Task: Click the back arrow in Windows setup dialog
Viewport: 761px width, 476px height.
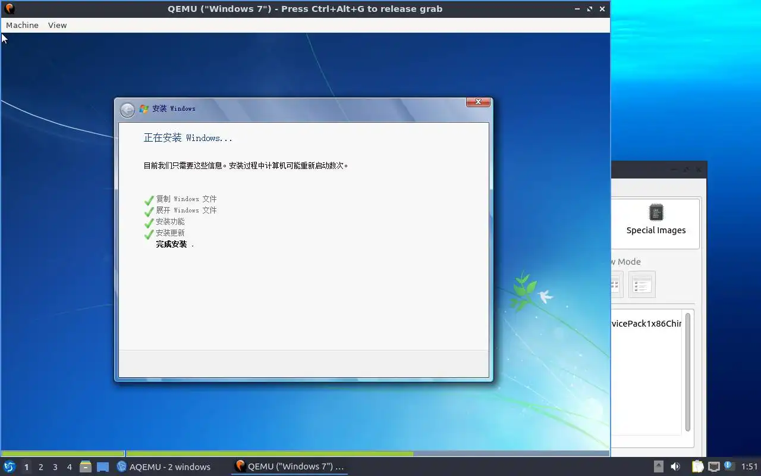Action: pyautogui.click(x=127, y=109)
